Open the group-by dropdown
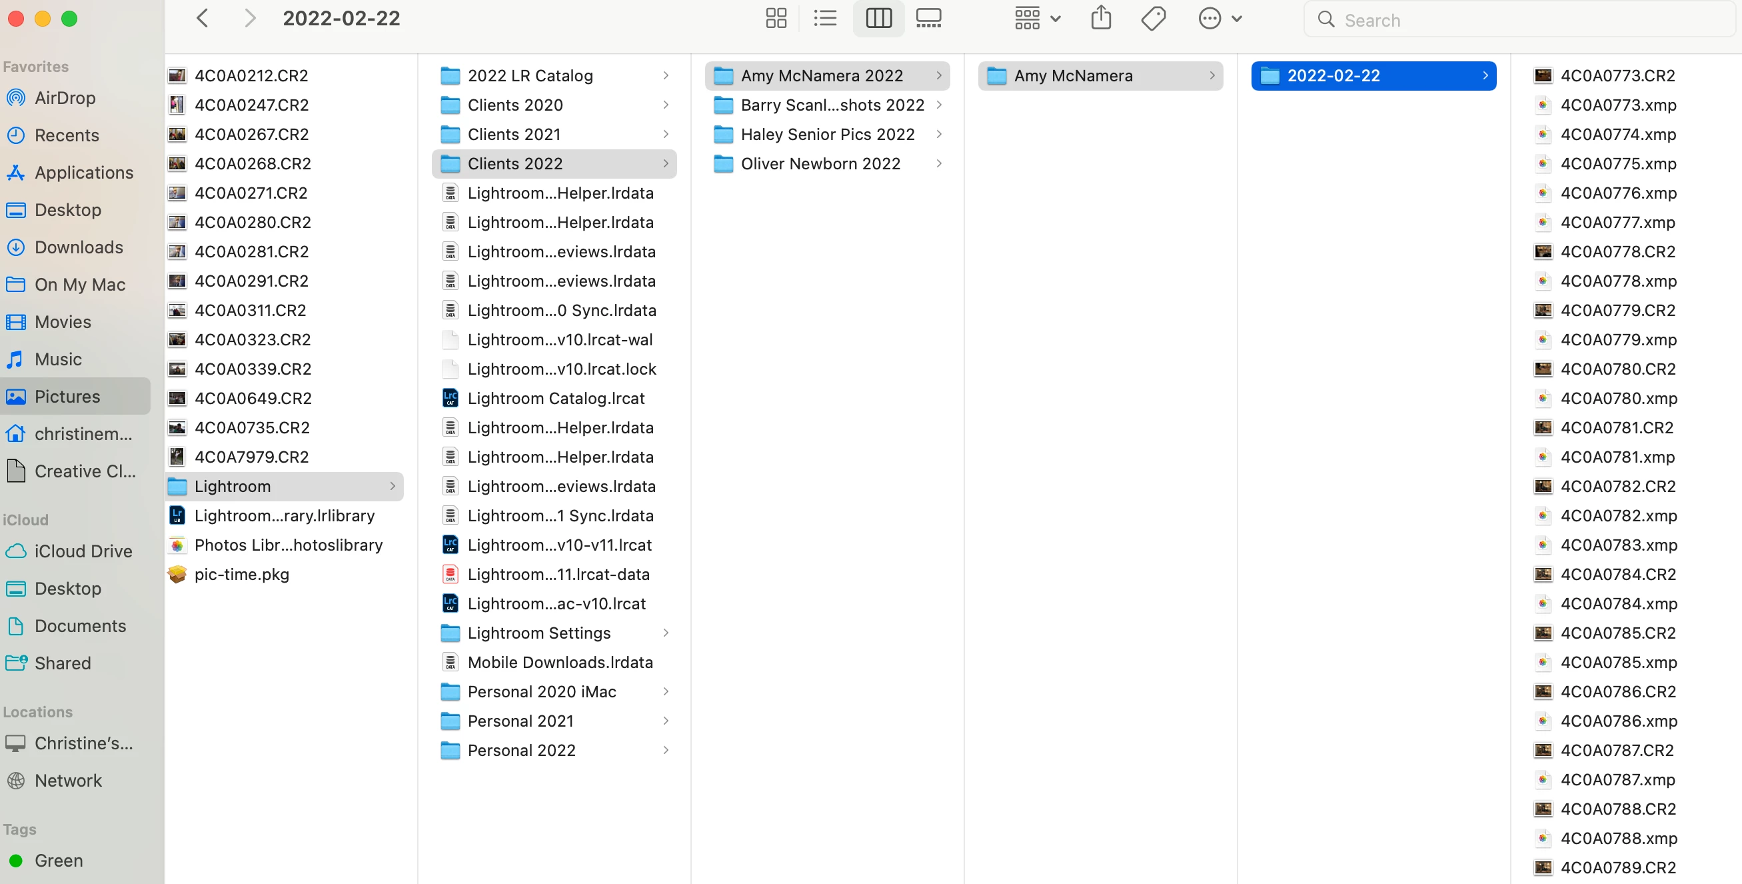1742x884 pixels. point(1037,18)
